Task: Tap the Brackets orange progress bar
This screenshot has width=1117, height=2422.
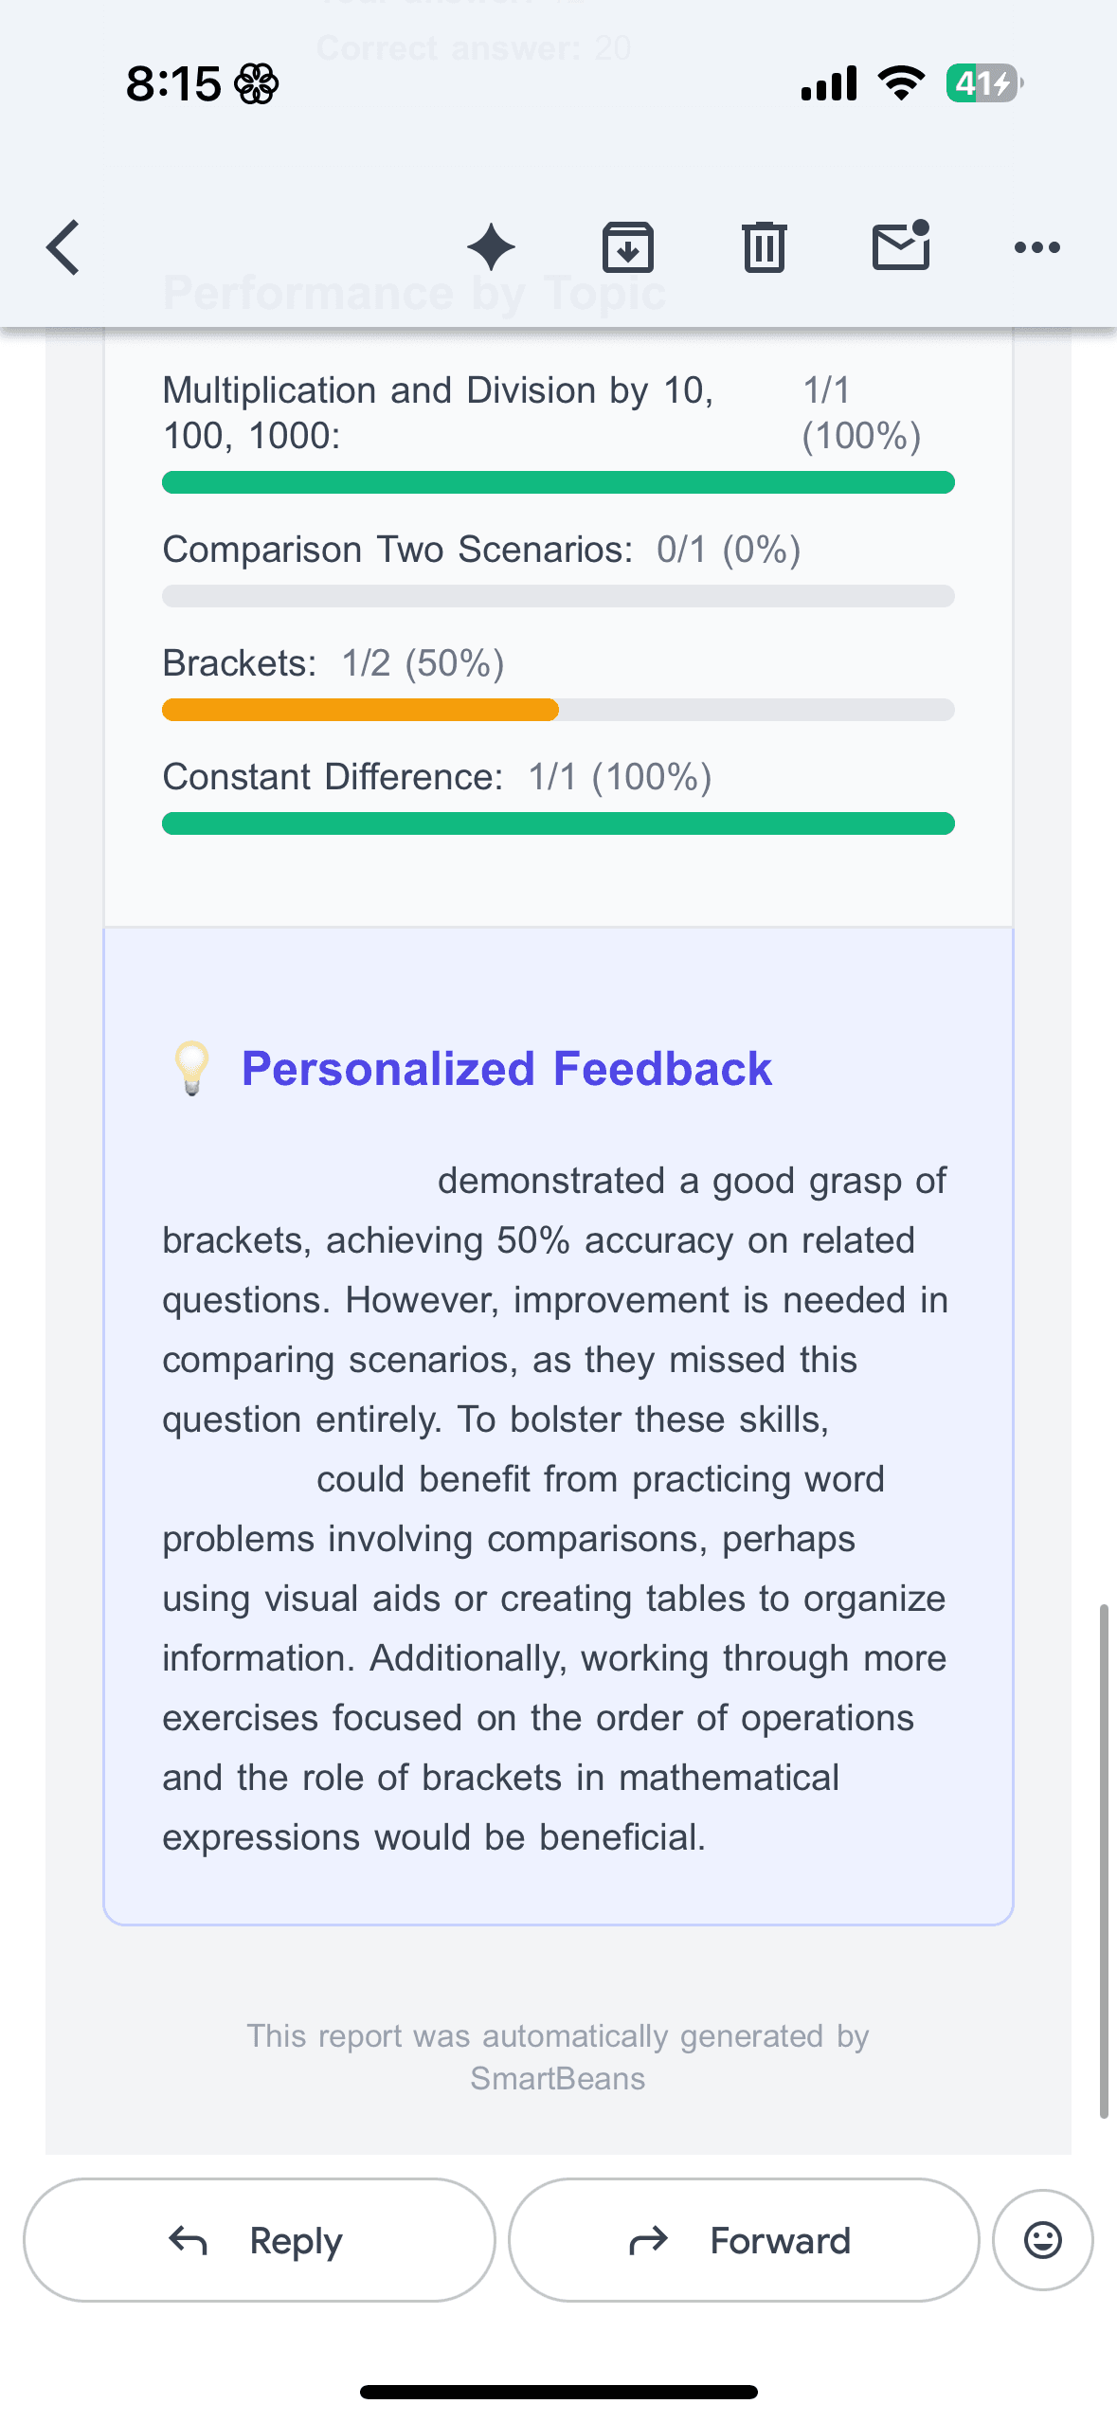Action: click(361, 710)
